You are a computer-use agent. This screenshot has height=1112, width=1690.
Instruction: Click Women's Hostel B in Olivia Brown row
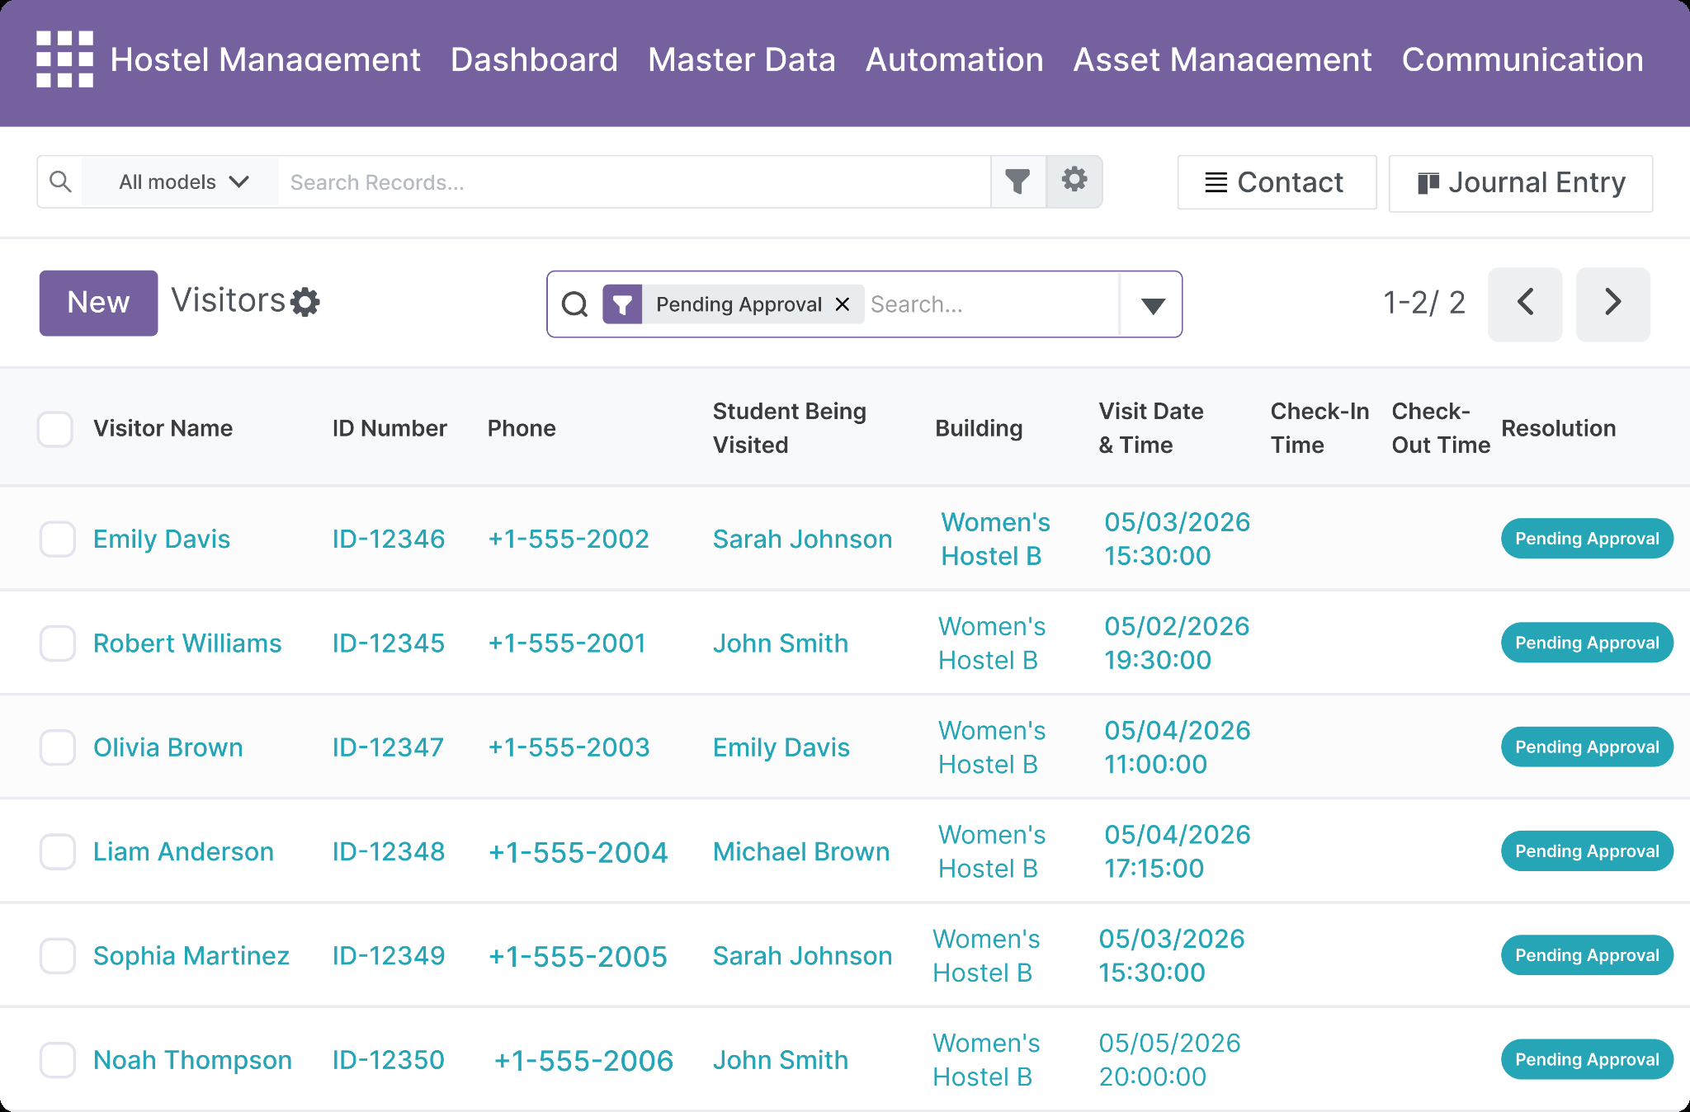coord(992,747)
